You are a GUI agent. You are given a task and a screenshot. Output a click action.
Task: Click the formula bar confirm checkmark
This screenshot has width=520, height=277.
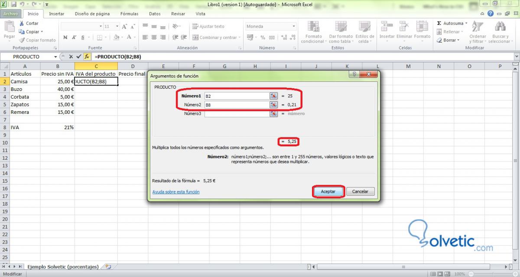pyautogui.click(x=78, y=57)
